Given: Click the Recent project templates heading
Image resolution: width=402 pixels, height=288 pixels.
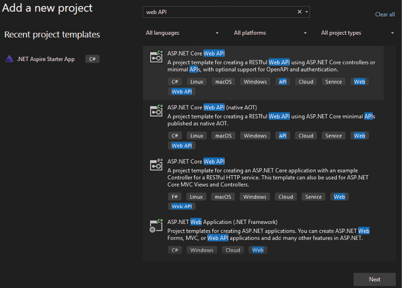Looking at the screenshot, I should [x=52, y=34].
